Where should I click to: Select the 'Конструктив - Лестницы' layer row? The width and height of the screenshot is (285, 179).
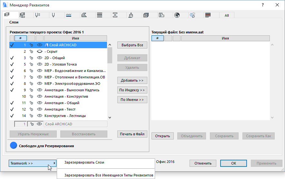58,116
